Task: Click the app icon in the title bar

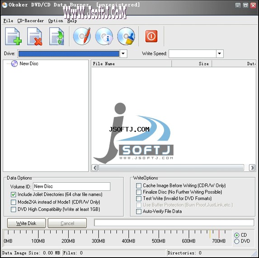Action: (5, 5)
